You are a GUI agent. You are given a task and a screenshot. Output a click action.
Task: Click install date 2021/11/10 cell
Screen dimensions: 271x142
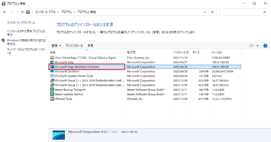(x=180, y=57)
